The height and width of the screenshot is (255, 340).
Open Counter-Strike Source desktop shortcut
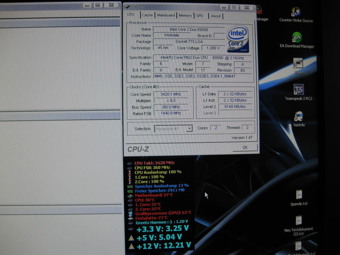296,14
